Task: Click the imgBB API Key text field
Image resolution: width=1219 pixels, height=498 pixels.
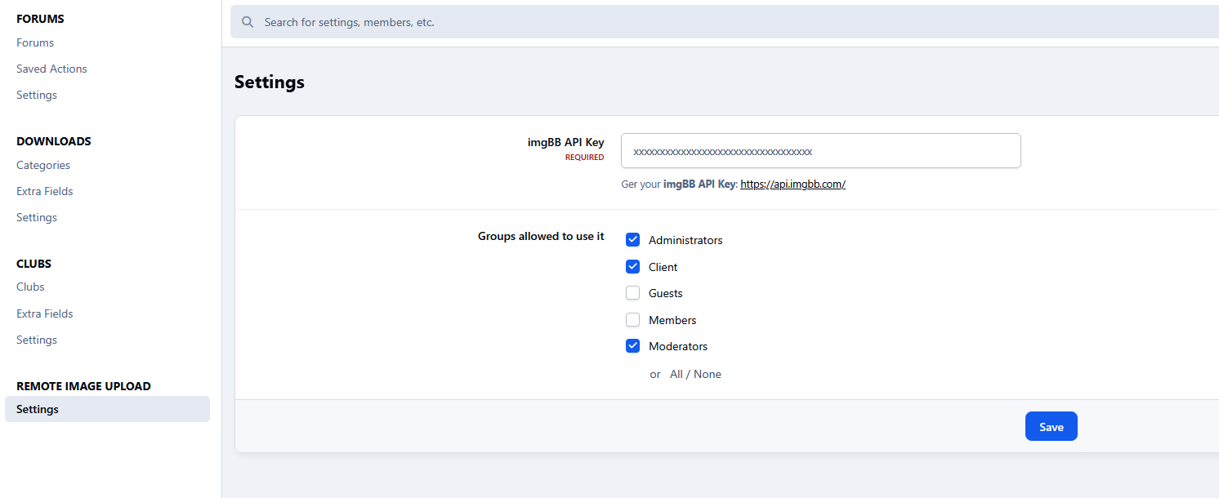Action: click(x=820, y=151)
